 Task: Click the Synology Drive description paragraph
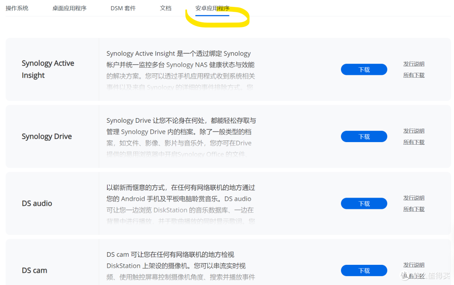[181, 137]
